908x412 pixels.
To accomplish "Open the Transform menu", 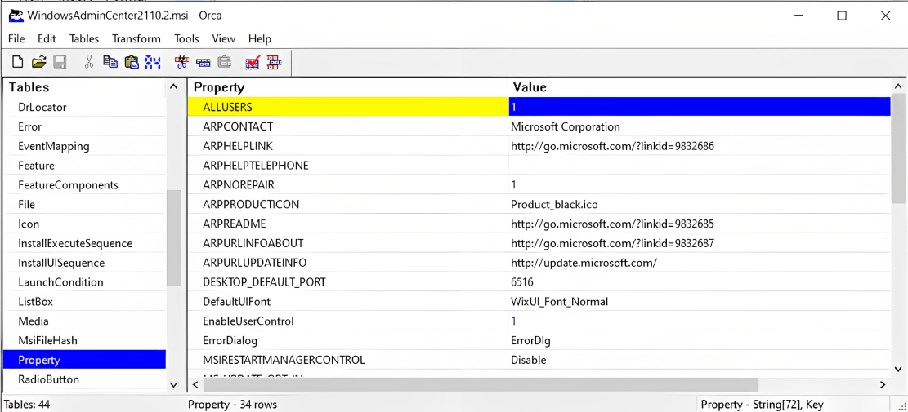I will (136, 38).
